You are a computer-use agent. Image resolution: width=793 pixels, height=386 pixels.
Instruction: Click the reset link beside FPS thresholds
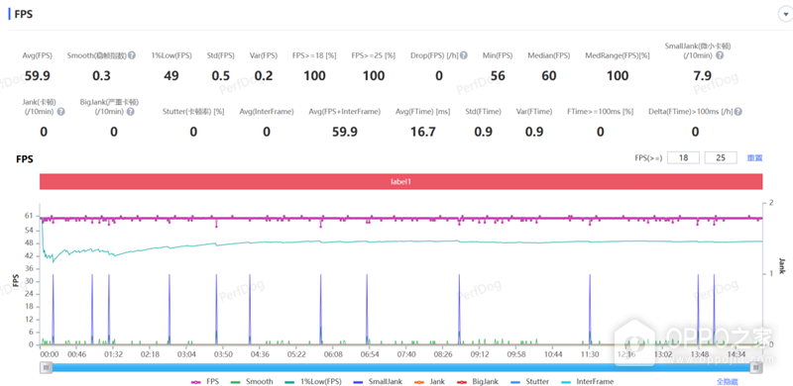754,158
